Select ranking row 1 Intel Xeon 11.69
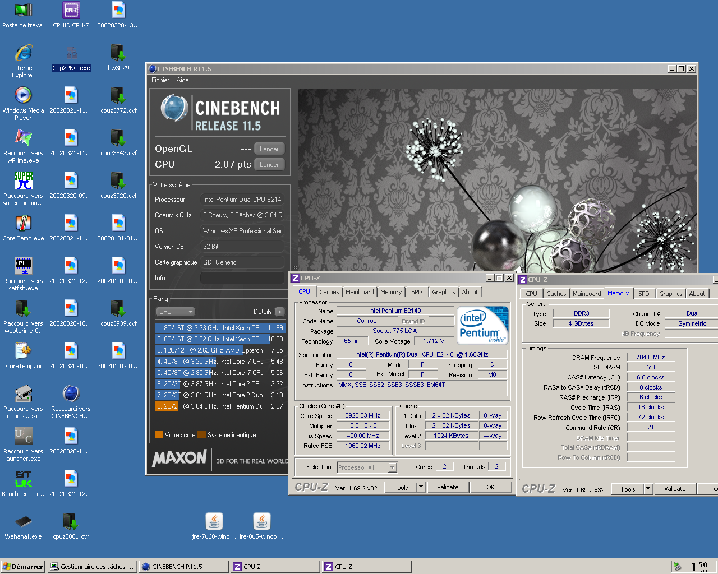Viewport: 718px width, 574px height. (x=220, y=328)
